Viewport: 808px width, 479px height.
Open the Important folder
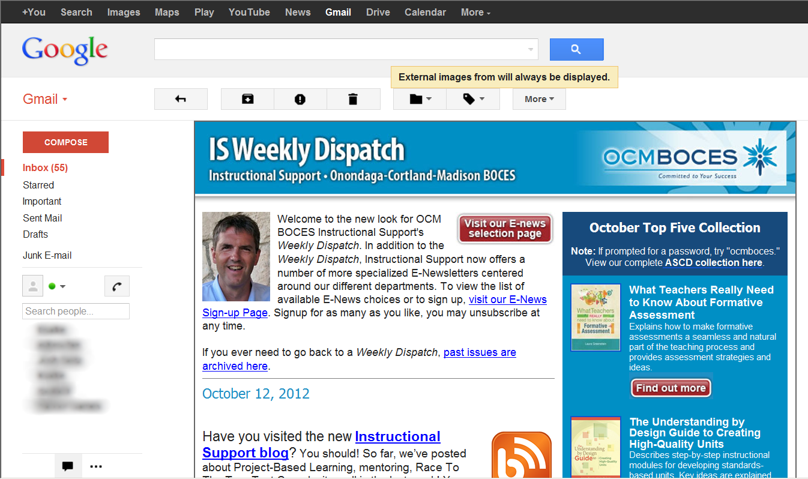pos(42,201)
